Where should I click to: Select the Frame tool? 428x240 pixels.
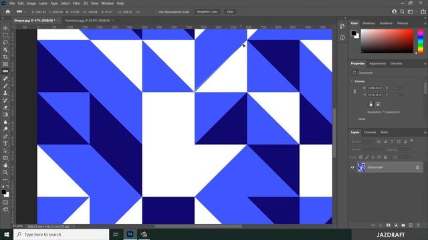[5, 64]
